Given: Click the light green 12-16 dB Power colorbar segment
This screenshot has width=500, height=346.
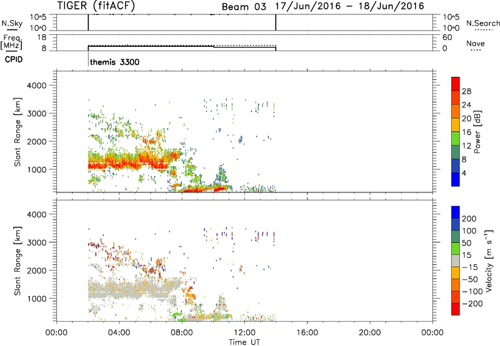Looking at the screenshot, I should pyautogui.click(x=456, y=138).
